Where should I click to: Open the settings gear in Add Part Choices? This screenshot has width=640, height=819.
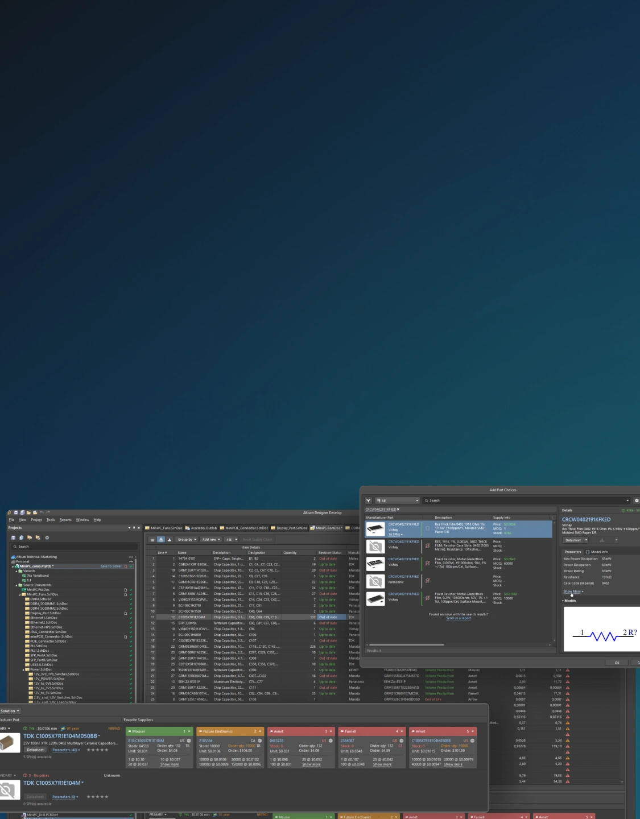[x=637, y=500]
